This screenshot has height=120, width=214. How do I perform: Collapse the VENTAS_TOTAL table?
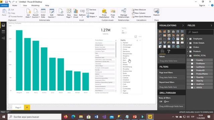click(188, 56)
